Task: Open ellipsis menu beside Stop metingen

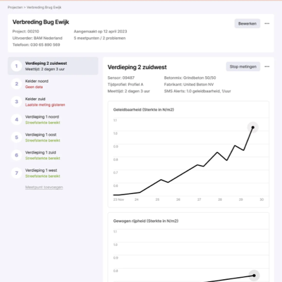Action: (266, 66)
